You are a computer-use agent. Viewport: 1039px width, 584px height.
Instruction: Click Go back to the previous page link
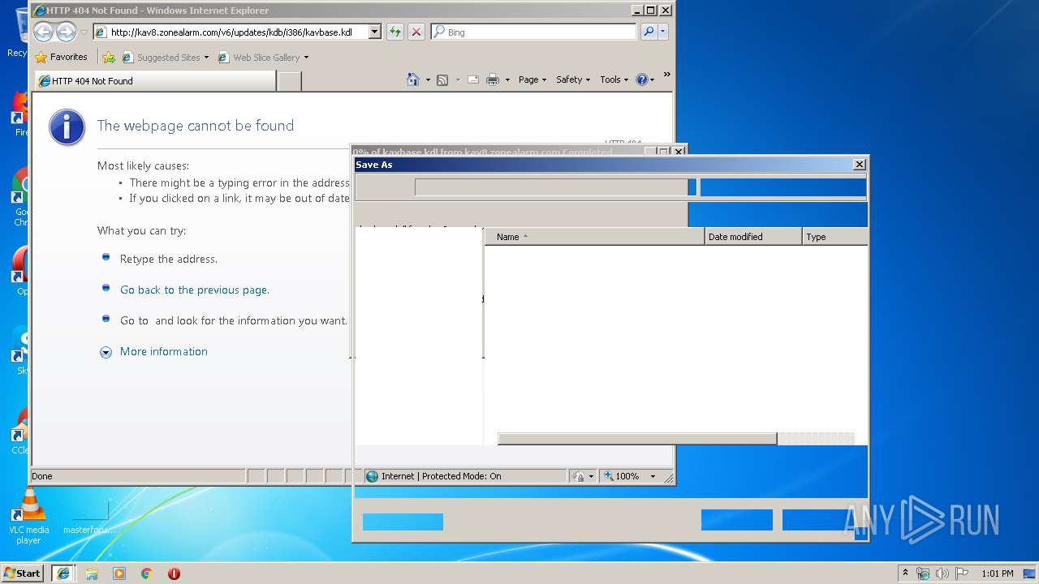pos(195,290)
